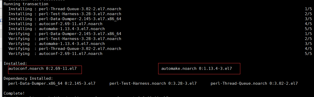The height and width of the screenshot is (97, 314).
Task: Click perl-Test-Harness.noarch 0:3.28-3.el7 entry
Action: pos(153,83)
